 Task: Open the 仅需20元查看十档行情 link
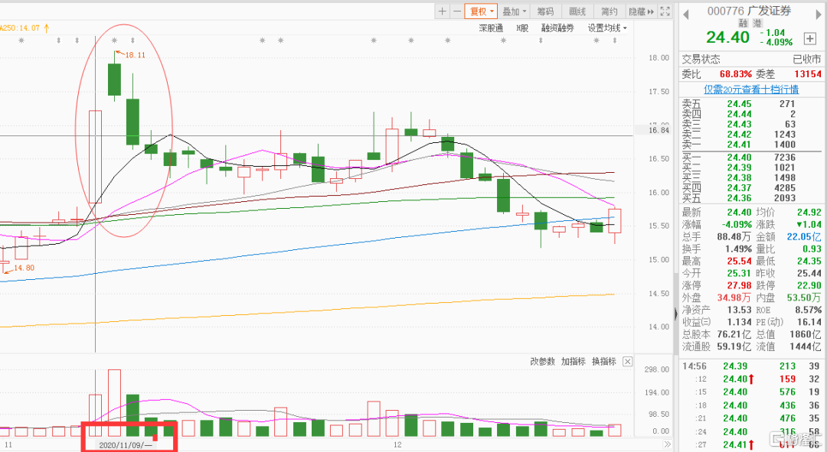pos(751,89)
